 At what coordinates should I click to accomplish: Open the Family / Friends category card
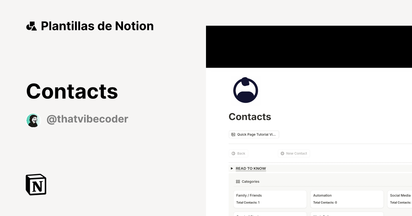pyautogui.click(x=270, y=199)
